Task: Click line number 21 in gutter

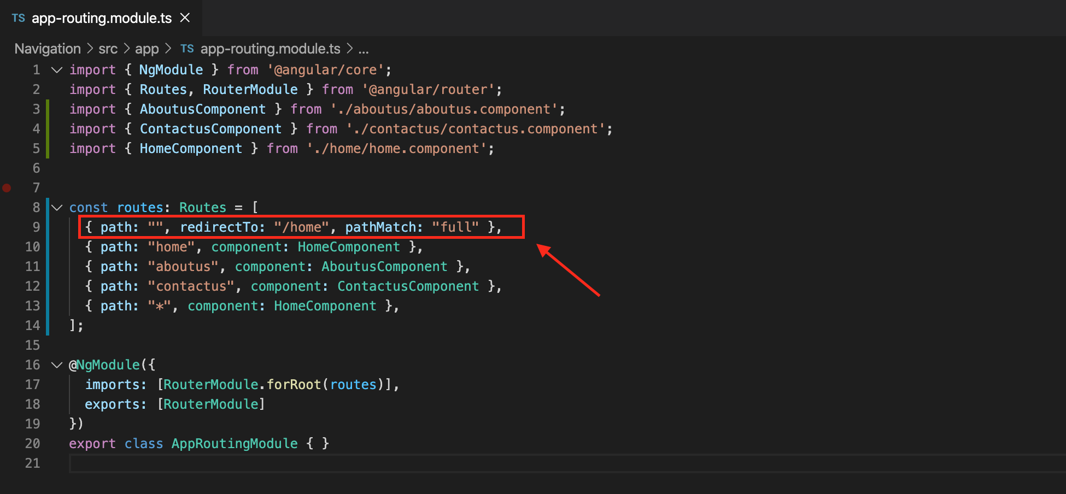Action: point(33,463)
